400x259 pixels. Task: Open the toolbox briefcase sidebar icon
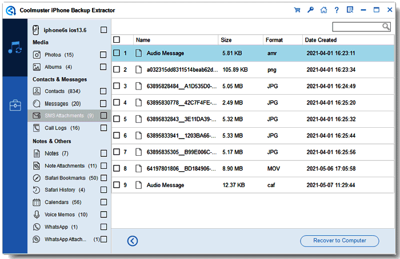pos(15,105)
